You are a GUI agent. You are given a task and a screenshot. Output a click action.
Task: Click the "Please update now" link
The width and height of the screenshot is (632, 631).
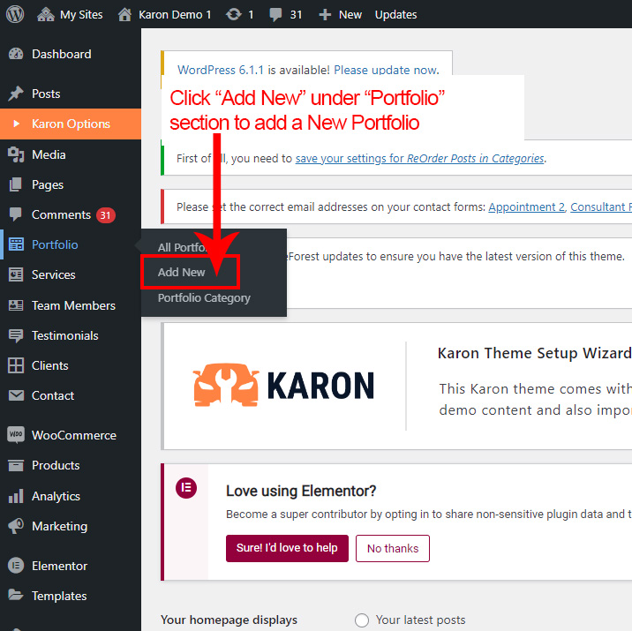click(x=385, y=70)
